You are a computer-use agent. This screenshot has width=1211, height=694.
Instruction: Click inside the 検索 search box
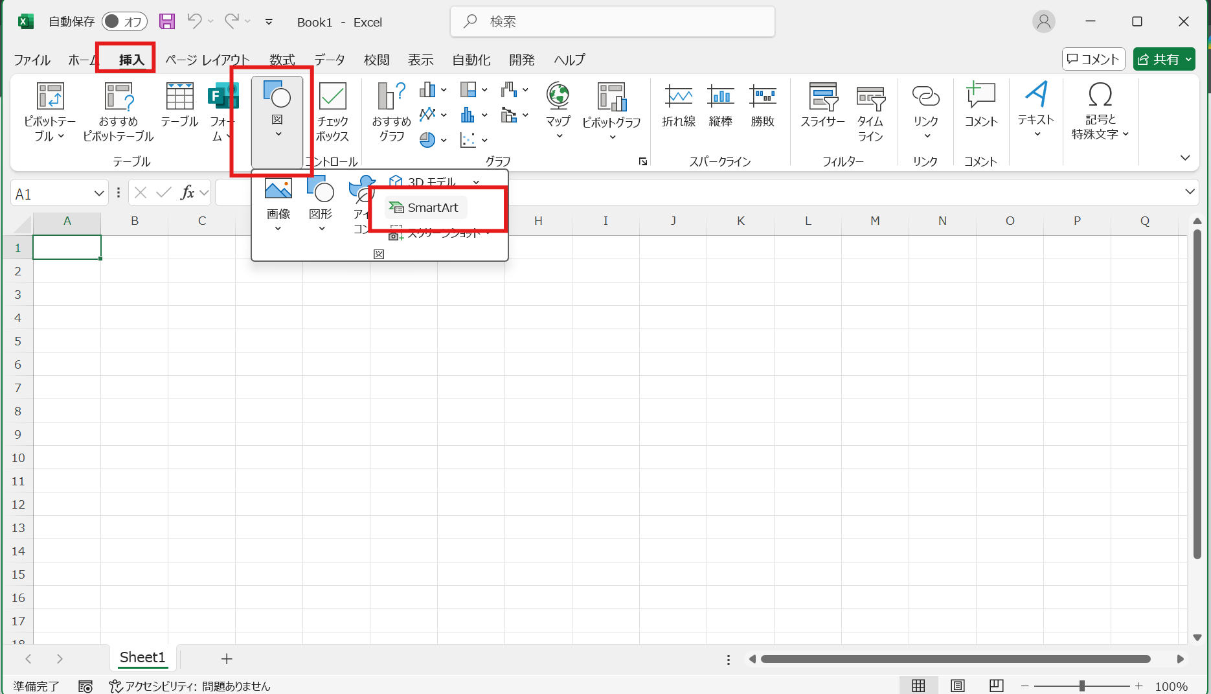coord(611,21)
